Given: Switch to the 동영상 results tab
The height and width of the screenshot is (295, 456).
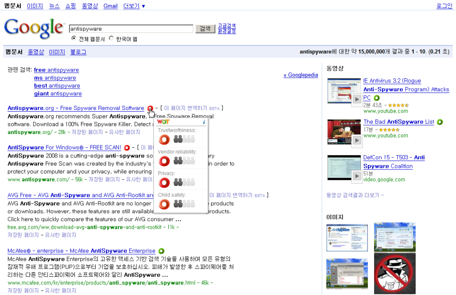Looking at the screenshot, I should [x=36, y=52].
